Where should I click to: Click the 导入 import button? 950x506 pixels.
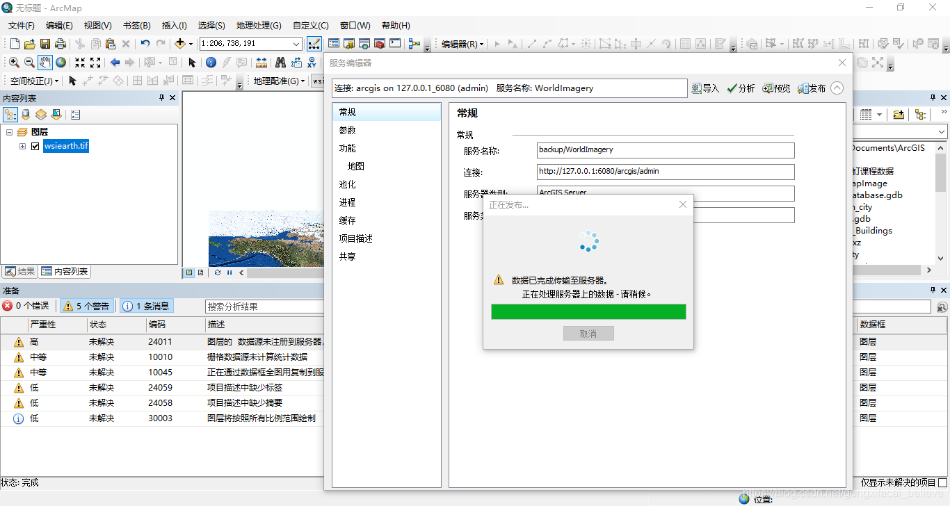pos(705,88)
